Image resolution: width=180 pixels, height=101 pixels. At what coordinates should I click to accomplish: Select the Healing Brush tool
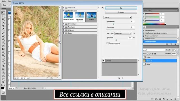(x=3, y=33)
